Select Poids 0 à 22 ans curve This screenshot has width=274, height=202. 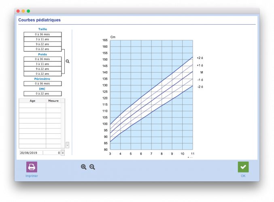pos(42,74)
